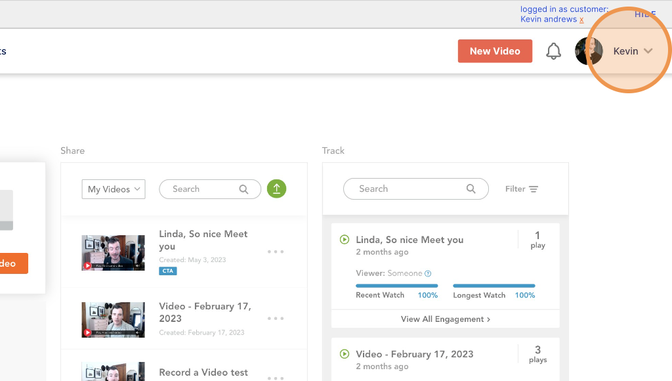Open options for Record a Video test

pos(276,378)
